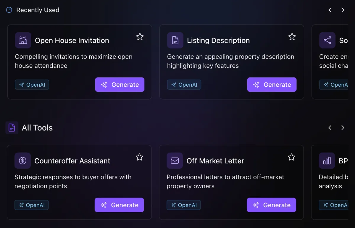Click the bar chart icon on BP card
The image size is (355, 228).
327,161
